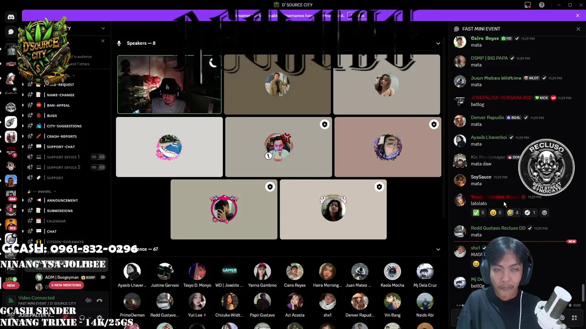Image resolution: width=586 pixels, height=329 pixels.
Task: Open audience member Papii Gustavo's avatar
Action: point(262,302)
